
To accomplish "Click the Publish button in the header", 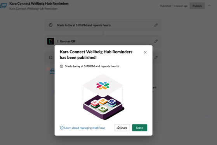I will 197,6.
